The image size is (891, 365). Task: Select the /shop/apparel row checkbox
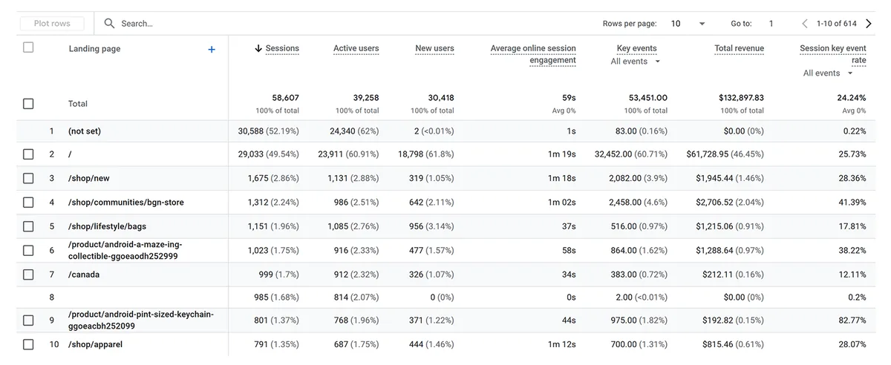(28, 344)
